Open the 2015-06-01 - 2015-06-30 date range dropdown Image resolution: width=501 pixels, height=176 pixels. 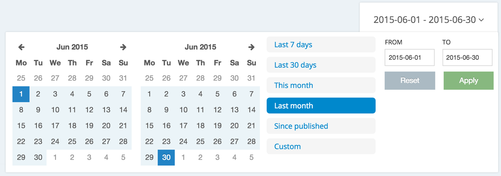pyautogui.click(x=428, y=20)
